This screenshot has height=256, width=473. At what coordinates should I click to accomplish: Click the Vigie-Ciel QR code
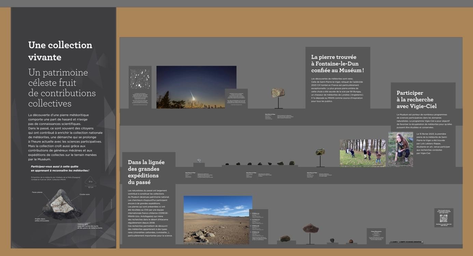(x=444, y=218)
